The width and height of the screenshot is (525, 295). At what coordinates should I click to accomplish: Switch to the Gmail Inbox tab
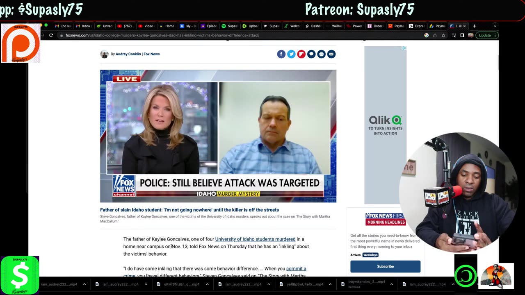[x=84, y=26]
